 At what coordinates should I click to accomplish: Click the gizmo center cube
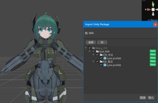click(153, 10)
